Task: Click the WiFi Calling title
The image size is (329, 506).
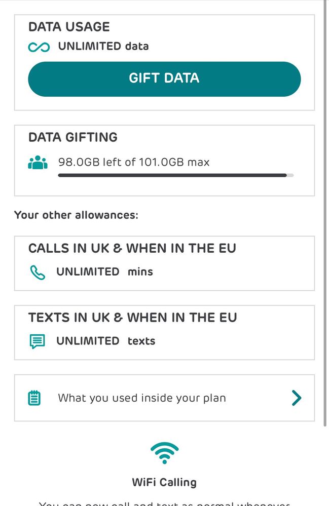Action: (164, 482)
